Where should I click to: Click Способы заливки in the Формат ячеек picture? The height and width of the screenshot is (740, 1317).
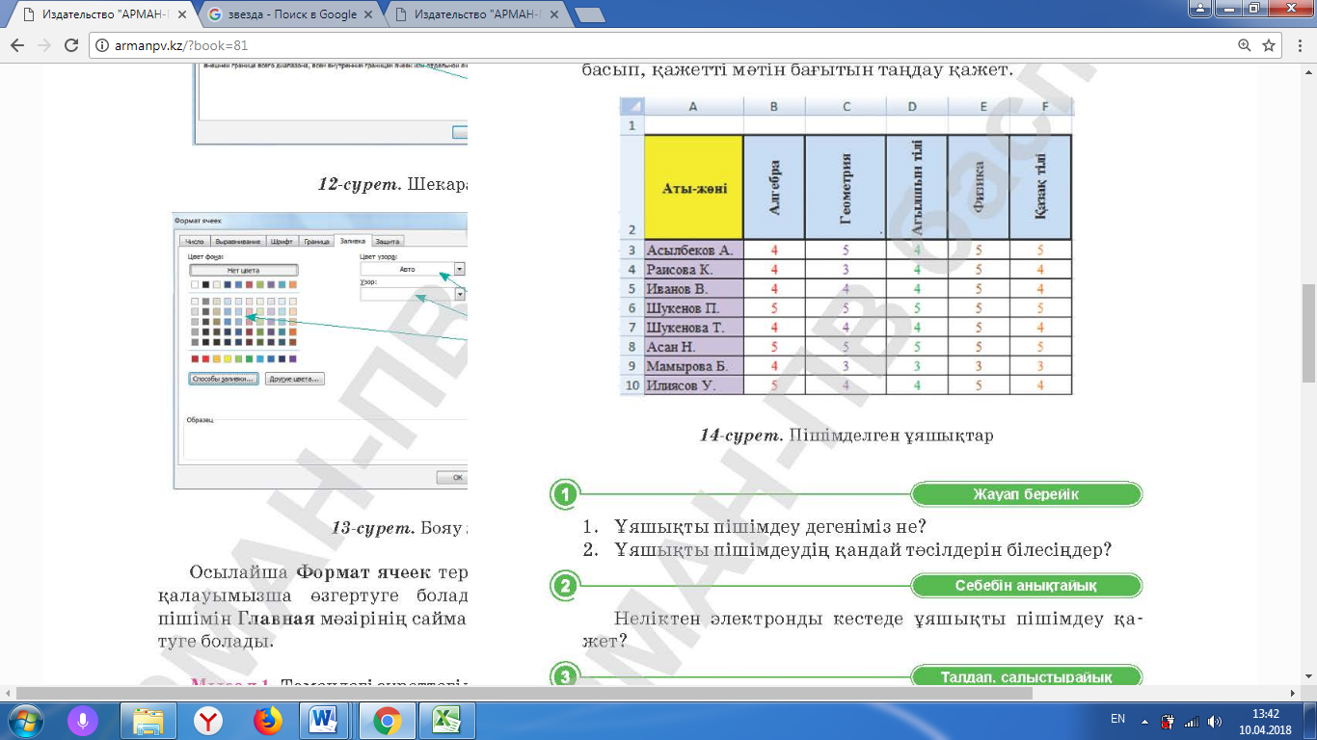pyautogui.click(x=223, y=379)
